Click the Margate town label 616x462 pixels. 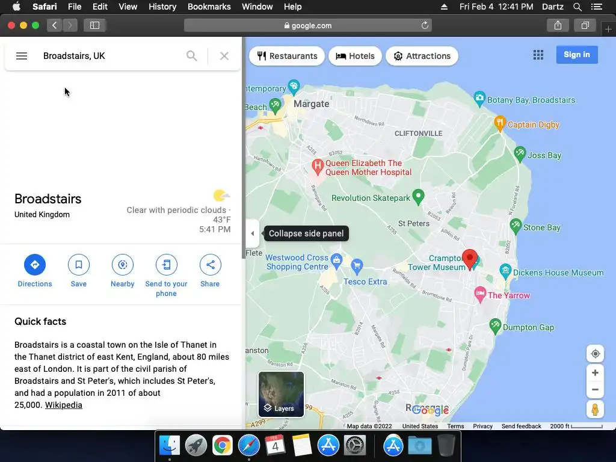312,103
